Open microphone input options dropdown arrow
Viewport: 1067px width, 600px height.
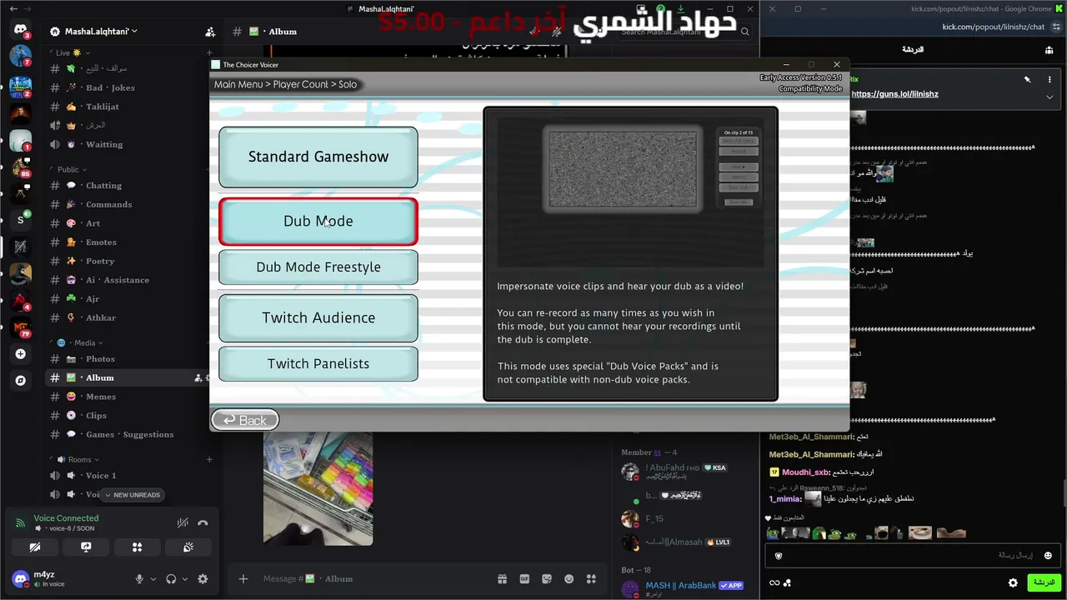pyautogui.click(x=153, y=579)
